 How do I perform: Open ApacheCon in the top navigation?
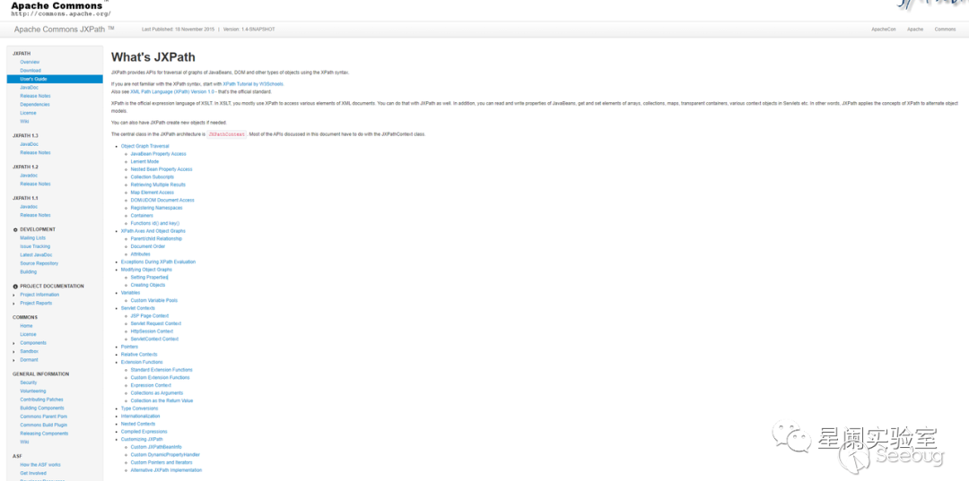883,29
